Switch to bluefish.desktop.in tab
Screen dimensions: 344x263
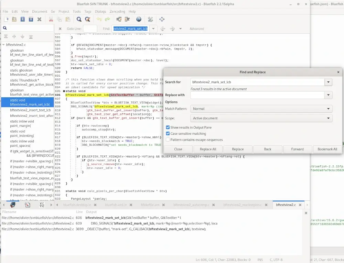77,205
